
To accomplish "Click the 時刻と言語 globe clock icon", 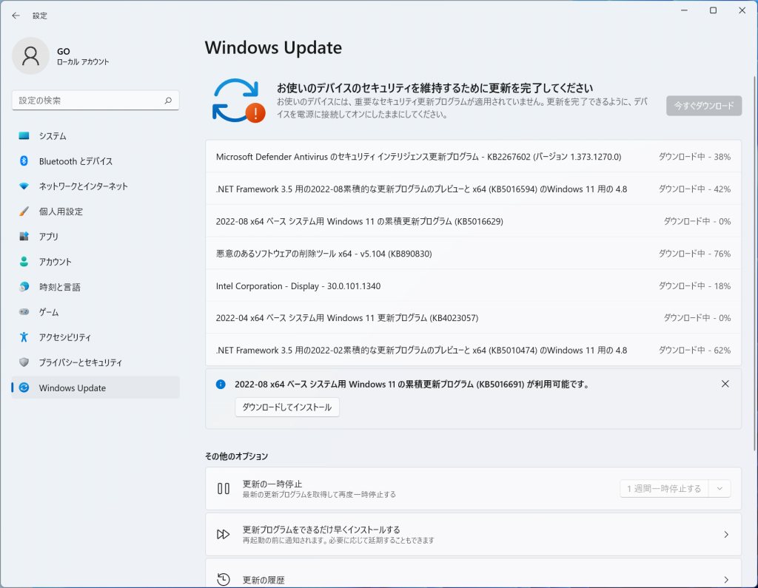I will pyautogui.click(x=24, y=286).
